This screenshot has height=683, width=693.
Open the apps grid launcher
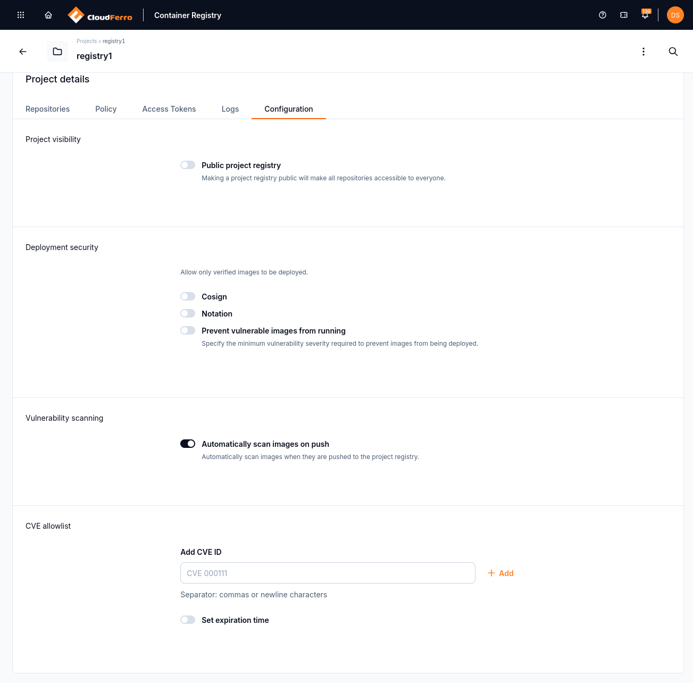click(21, 15)
